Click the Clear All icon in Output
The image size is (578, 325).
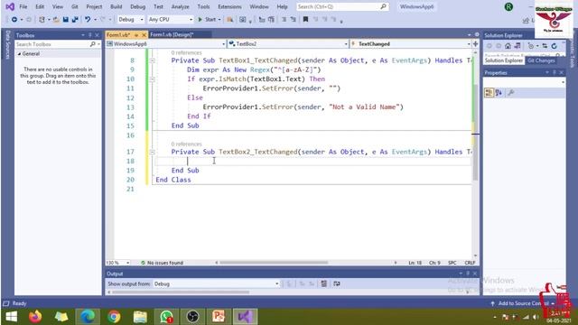click(323, 283)
